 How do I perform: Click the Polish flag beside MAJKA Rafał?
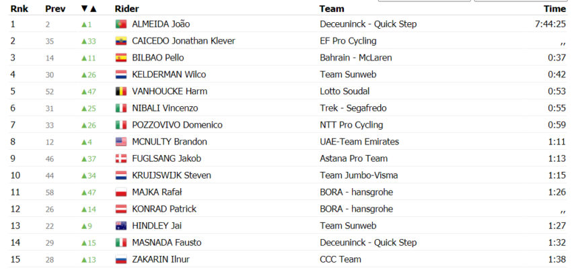pyautogui.click(x=120, y=192)
